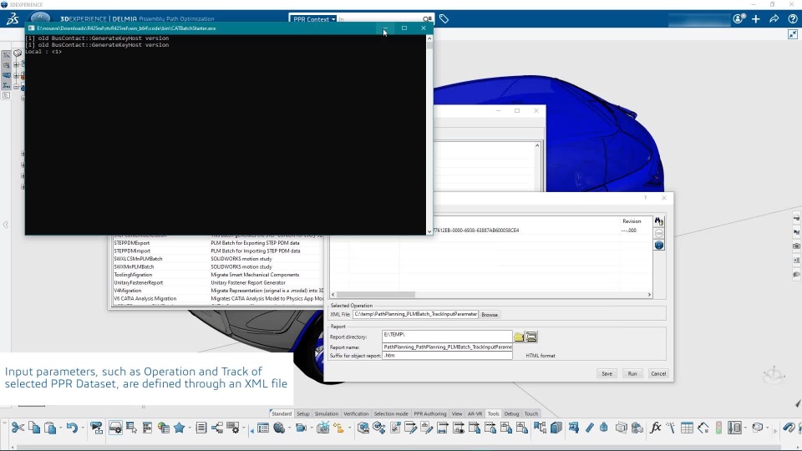Viewport: 802px width, 451px height.
Task: Click the Cut scissors icon
Action: [18, 428]
